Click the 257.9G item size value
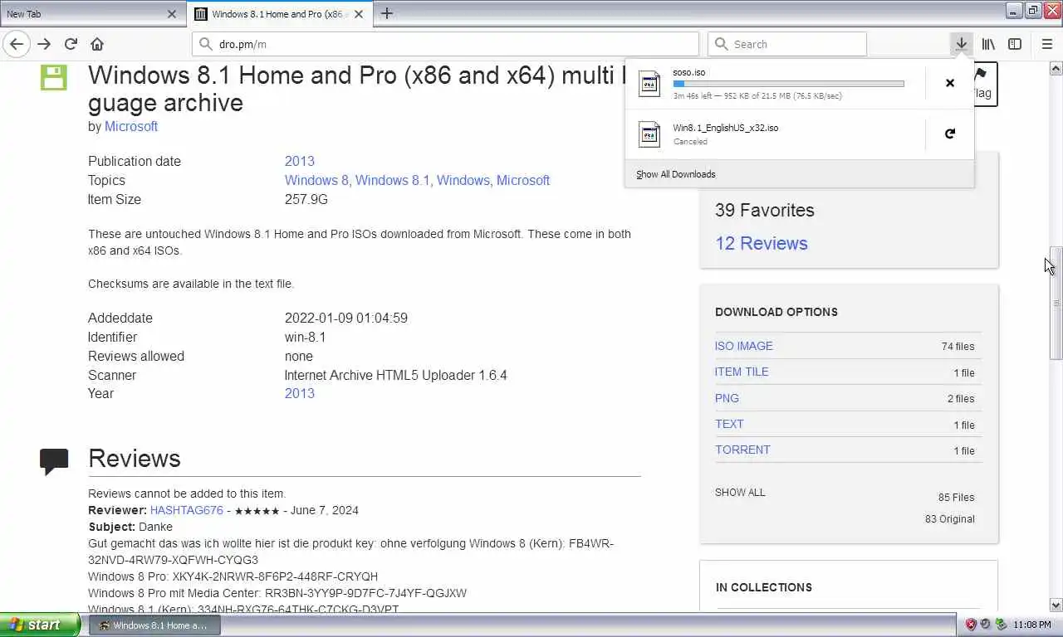 click(306, 199)
